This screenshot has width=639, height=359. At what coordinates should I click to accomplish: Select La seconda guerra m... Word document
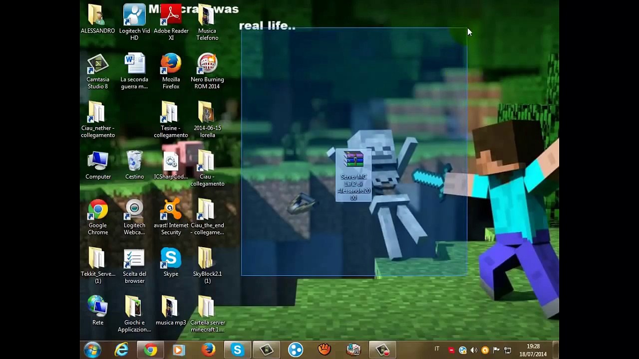tap(134, 71)
